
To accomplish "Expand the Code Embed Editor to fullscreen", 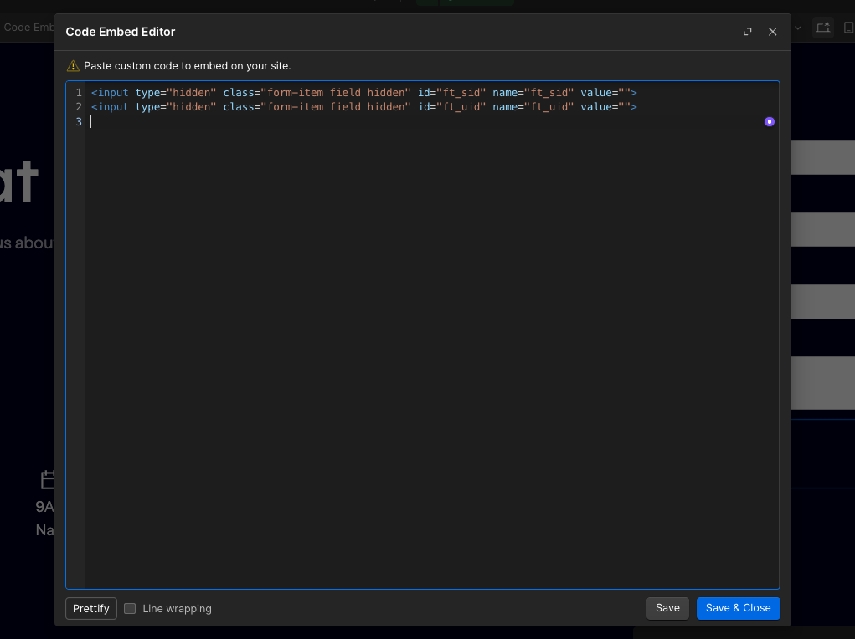I will [x=747, y=32].
